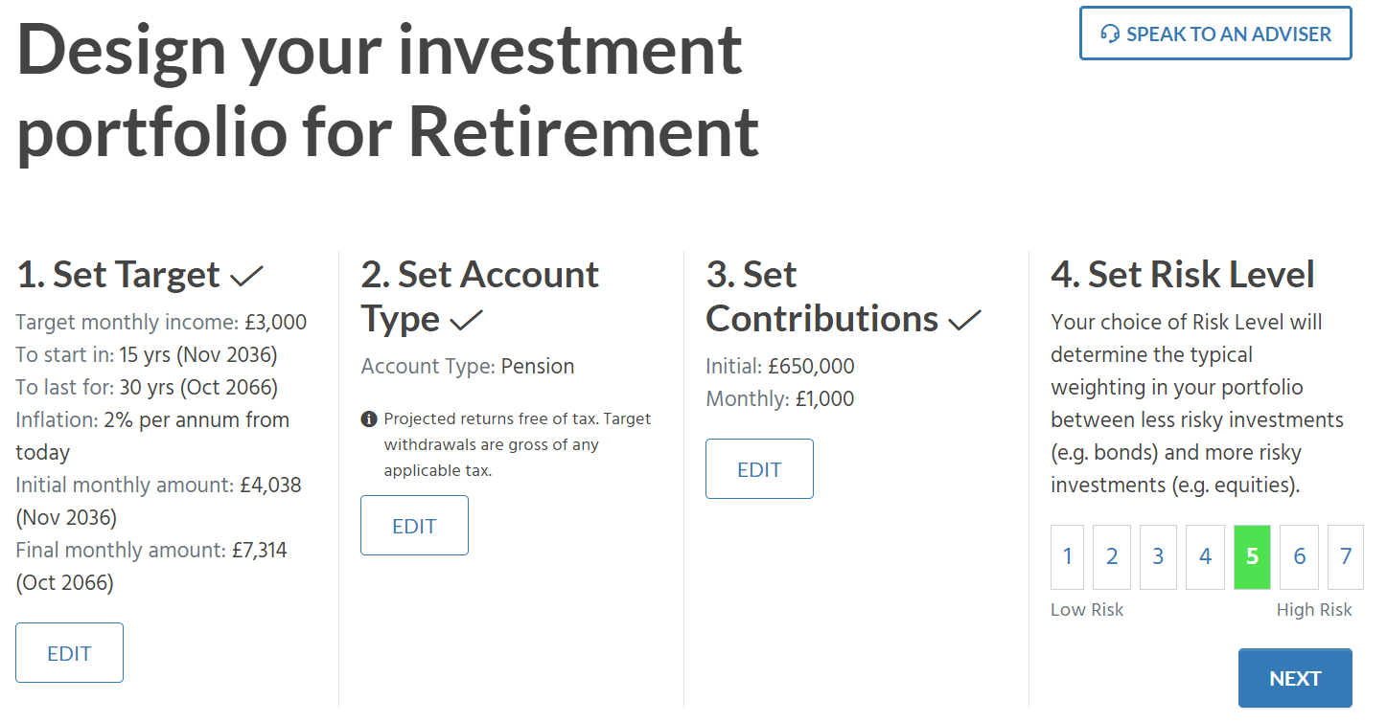Image resolution: width=1387 pixels, height=723 pixels.
Task: Edit the Contributions section
Action: pyautogui.click(x=759, y=469)
